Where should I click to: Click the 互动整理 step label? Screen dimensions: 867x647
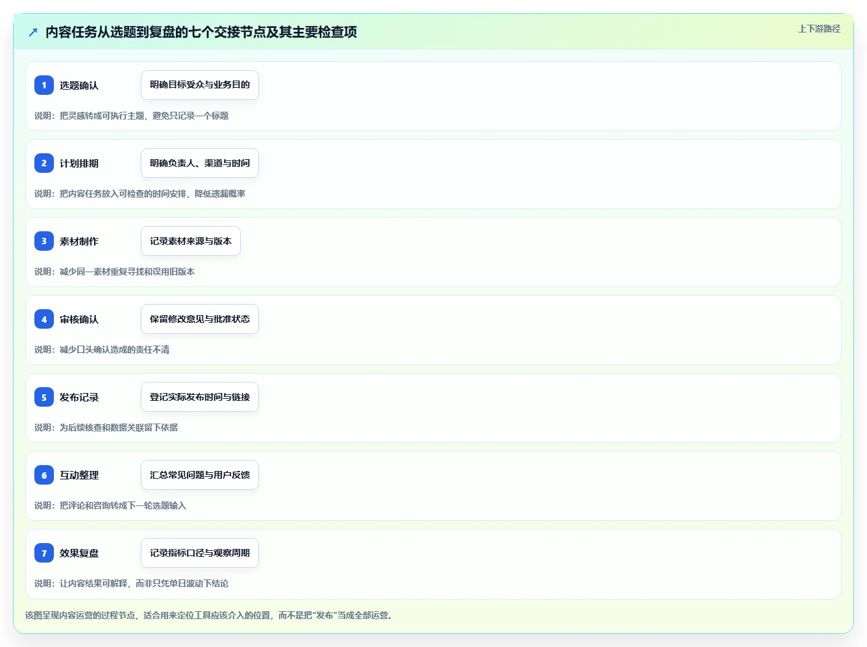(79, 475)
